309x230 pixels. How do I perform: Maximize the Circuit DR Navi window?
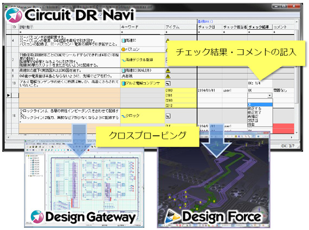click(284, 6)
